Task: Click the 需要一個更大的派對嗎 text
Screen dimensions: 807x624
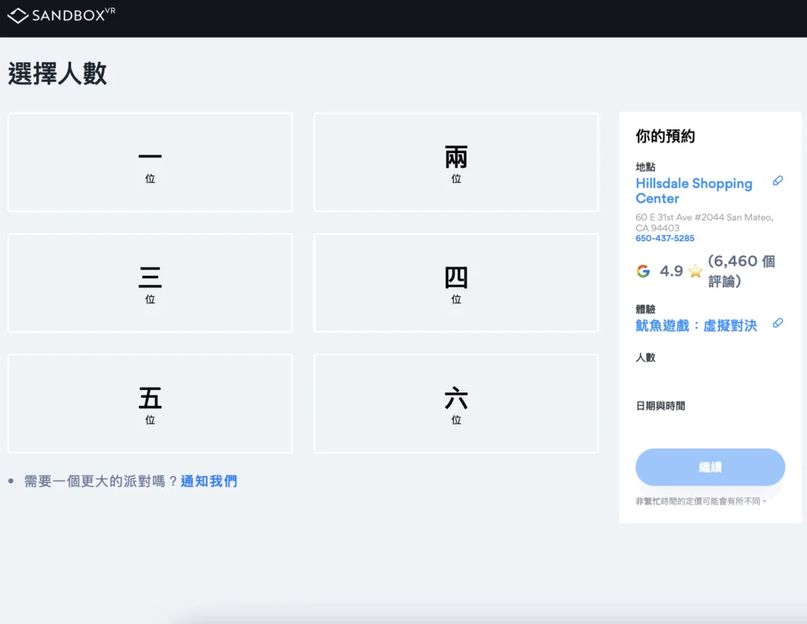Action: click(x=101, y=481)
